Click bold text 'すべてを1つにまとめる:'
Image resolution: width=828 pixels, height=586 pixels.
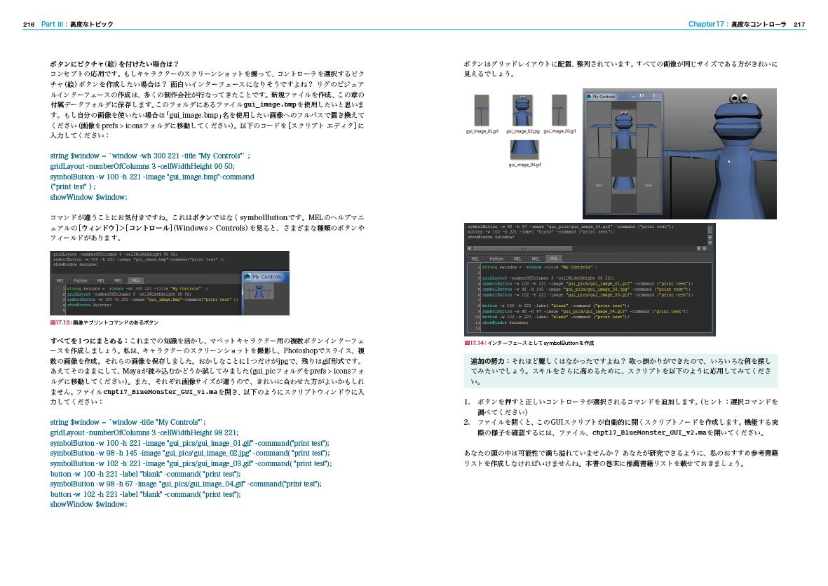click(x=89, y=341)
